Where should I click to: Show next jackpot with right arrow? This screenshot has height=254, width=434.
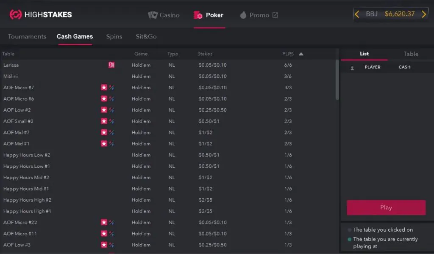click(x=423, y=14)
